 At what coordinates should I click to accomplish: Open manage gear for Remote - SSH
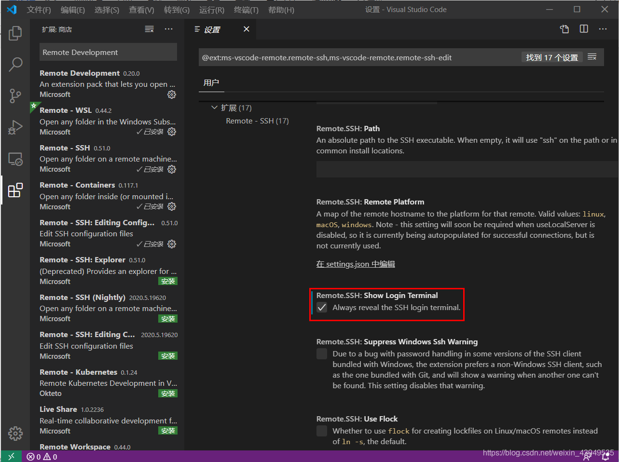[172, 169]
